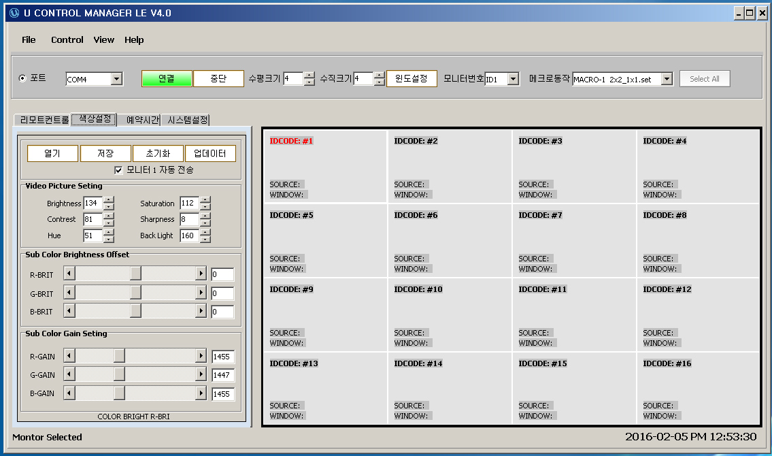
Task: Click the G-GAIN value field
Action: [224, 375]
